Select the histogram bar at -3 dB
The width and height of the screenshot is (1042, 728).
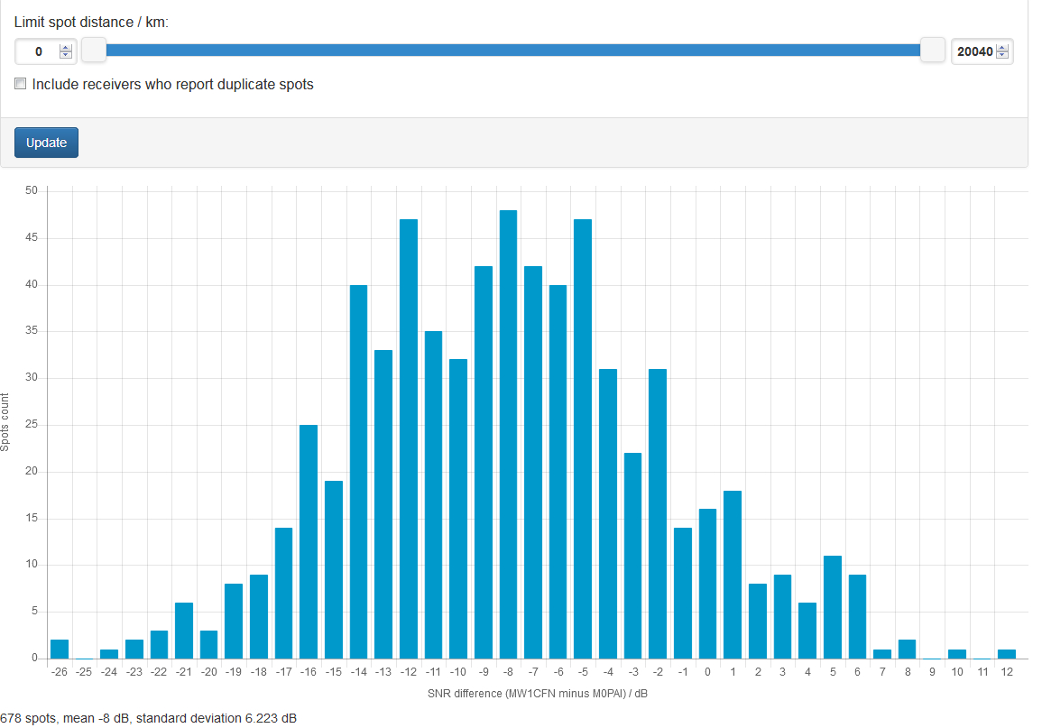tap(632, 556)
